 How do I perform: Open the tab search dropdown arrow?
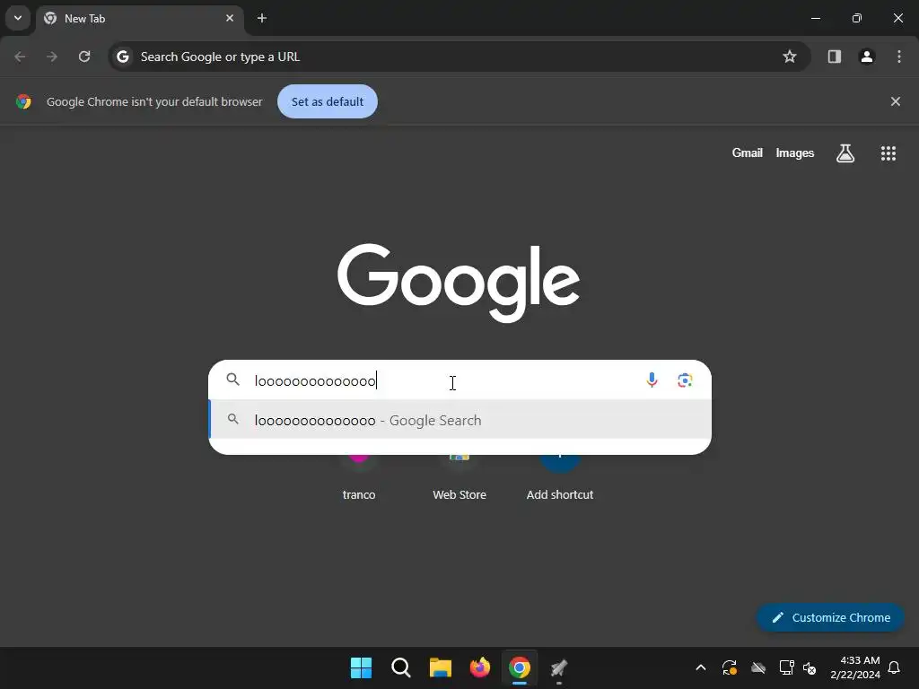(18, 18)
